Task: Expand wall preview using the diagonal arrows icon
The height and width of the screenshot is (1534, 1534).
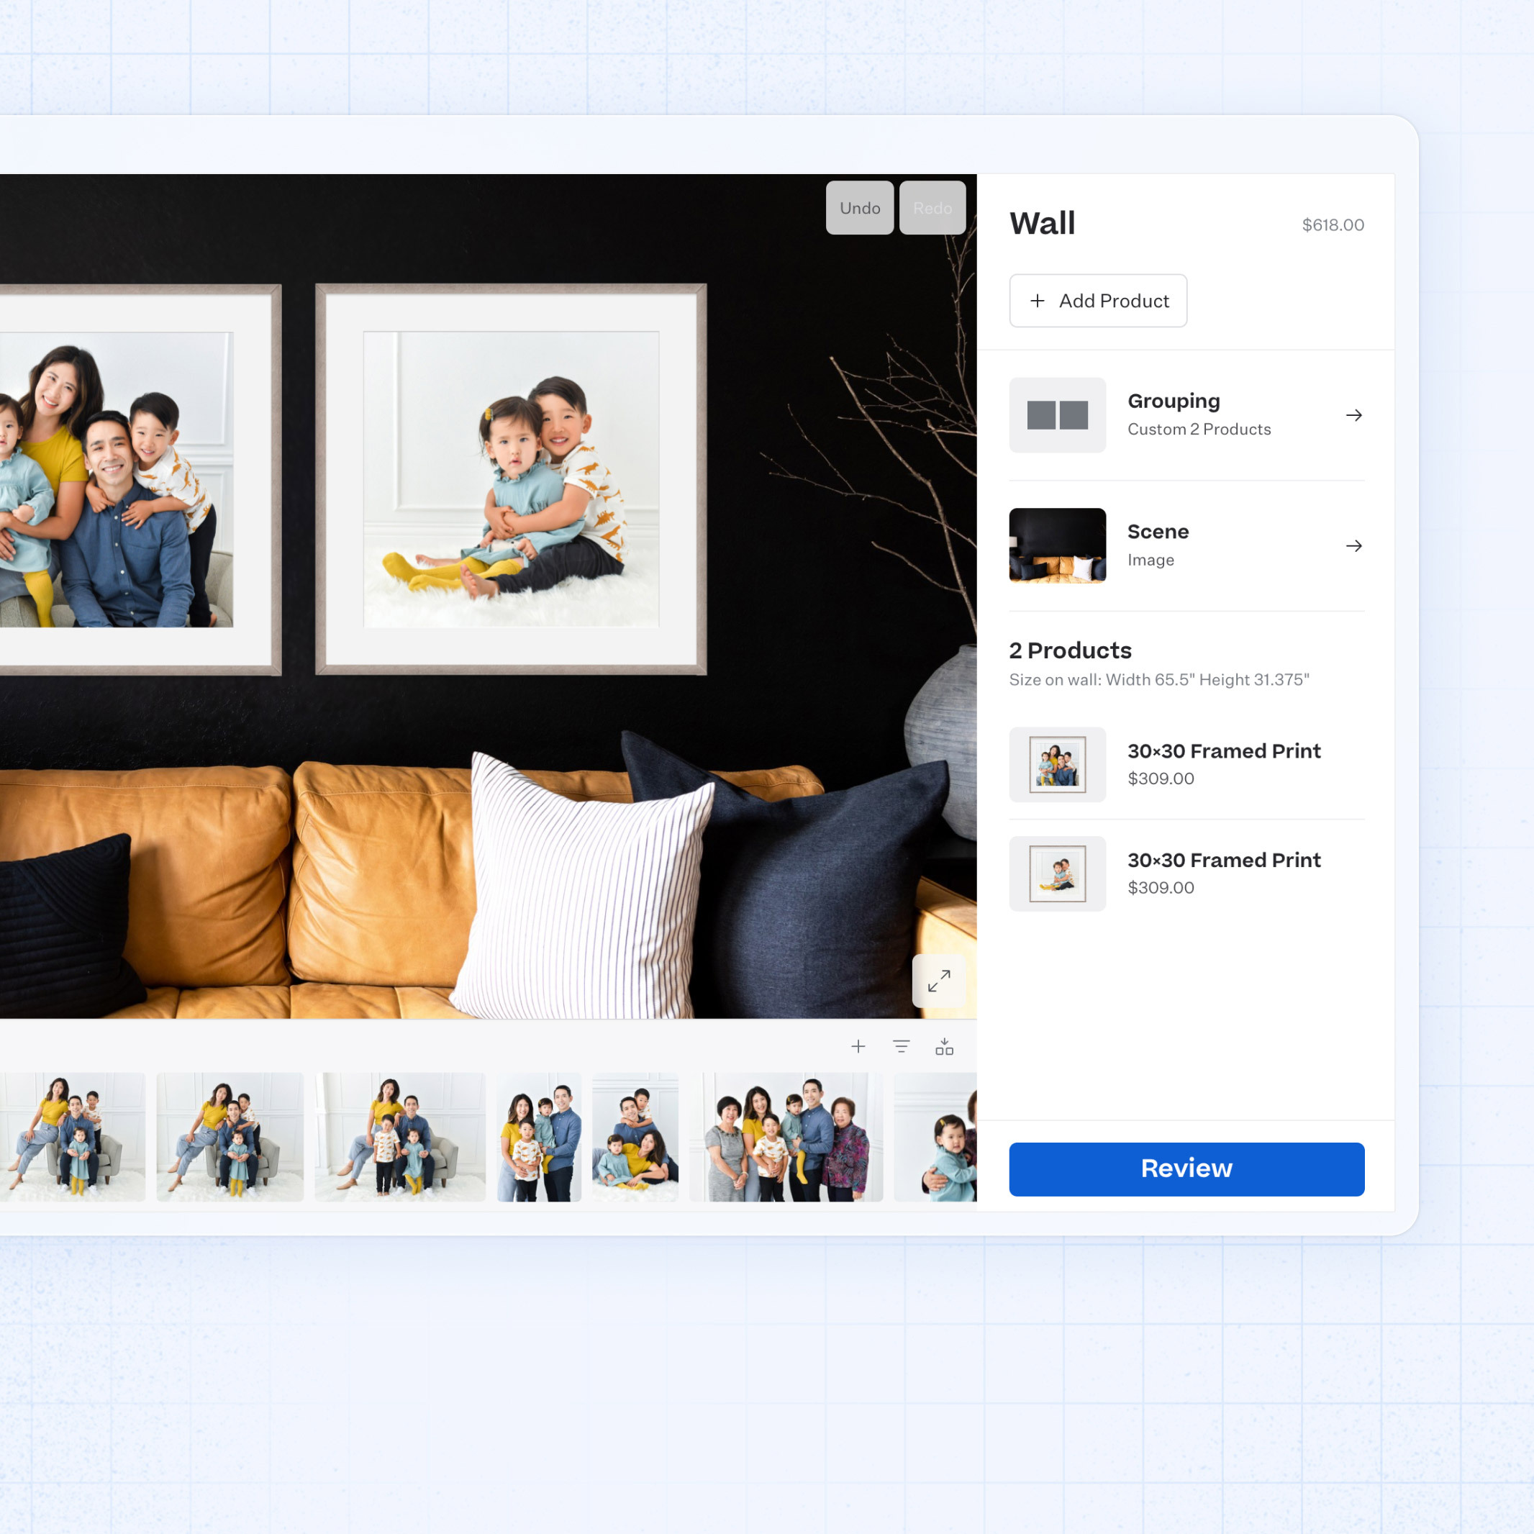Action: coord(939,981)
